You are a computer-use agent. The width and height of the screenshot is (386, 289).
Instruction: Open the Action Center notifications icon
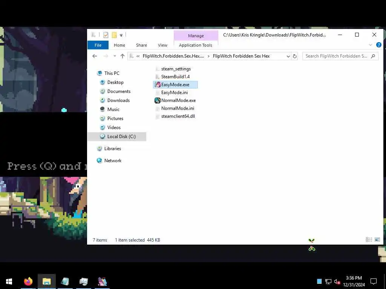click(x=374, y=281)
